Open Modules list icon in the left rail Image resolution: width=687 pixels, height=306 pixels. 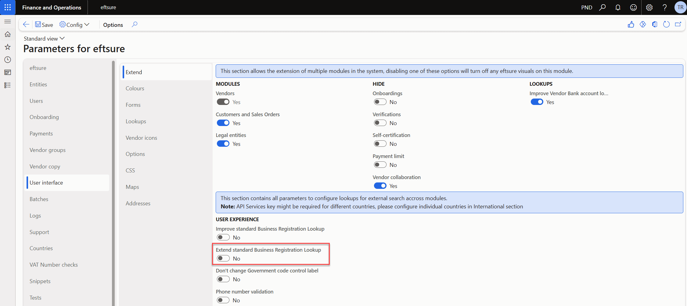pyautogui.click(x=8, y=85)
